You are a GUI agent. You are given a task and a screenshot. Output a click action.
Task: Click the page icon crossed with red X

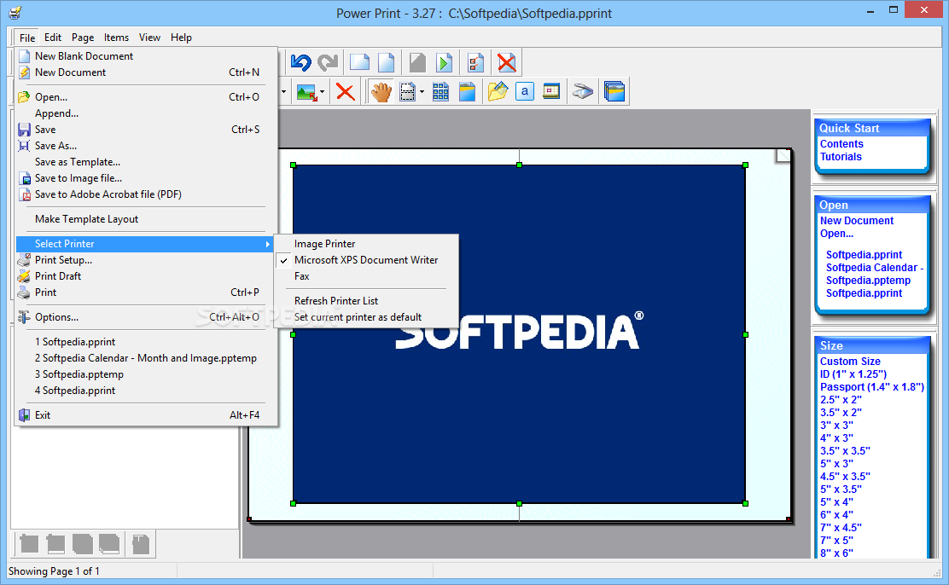tap(507, 62)
